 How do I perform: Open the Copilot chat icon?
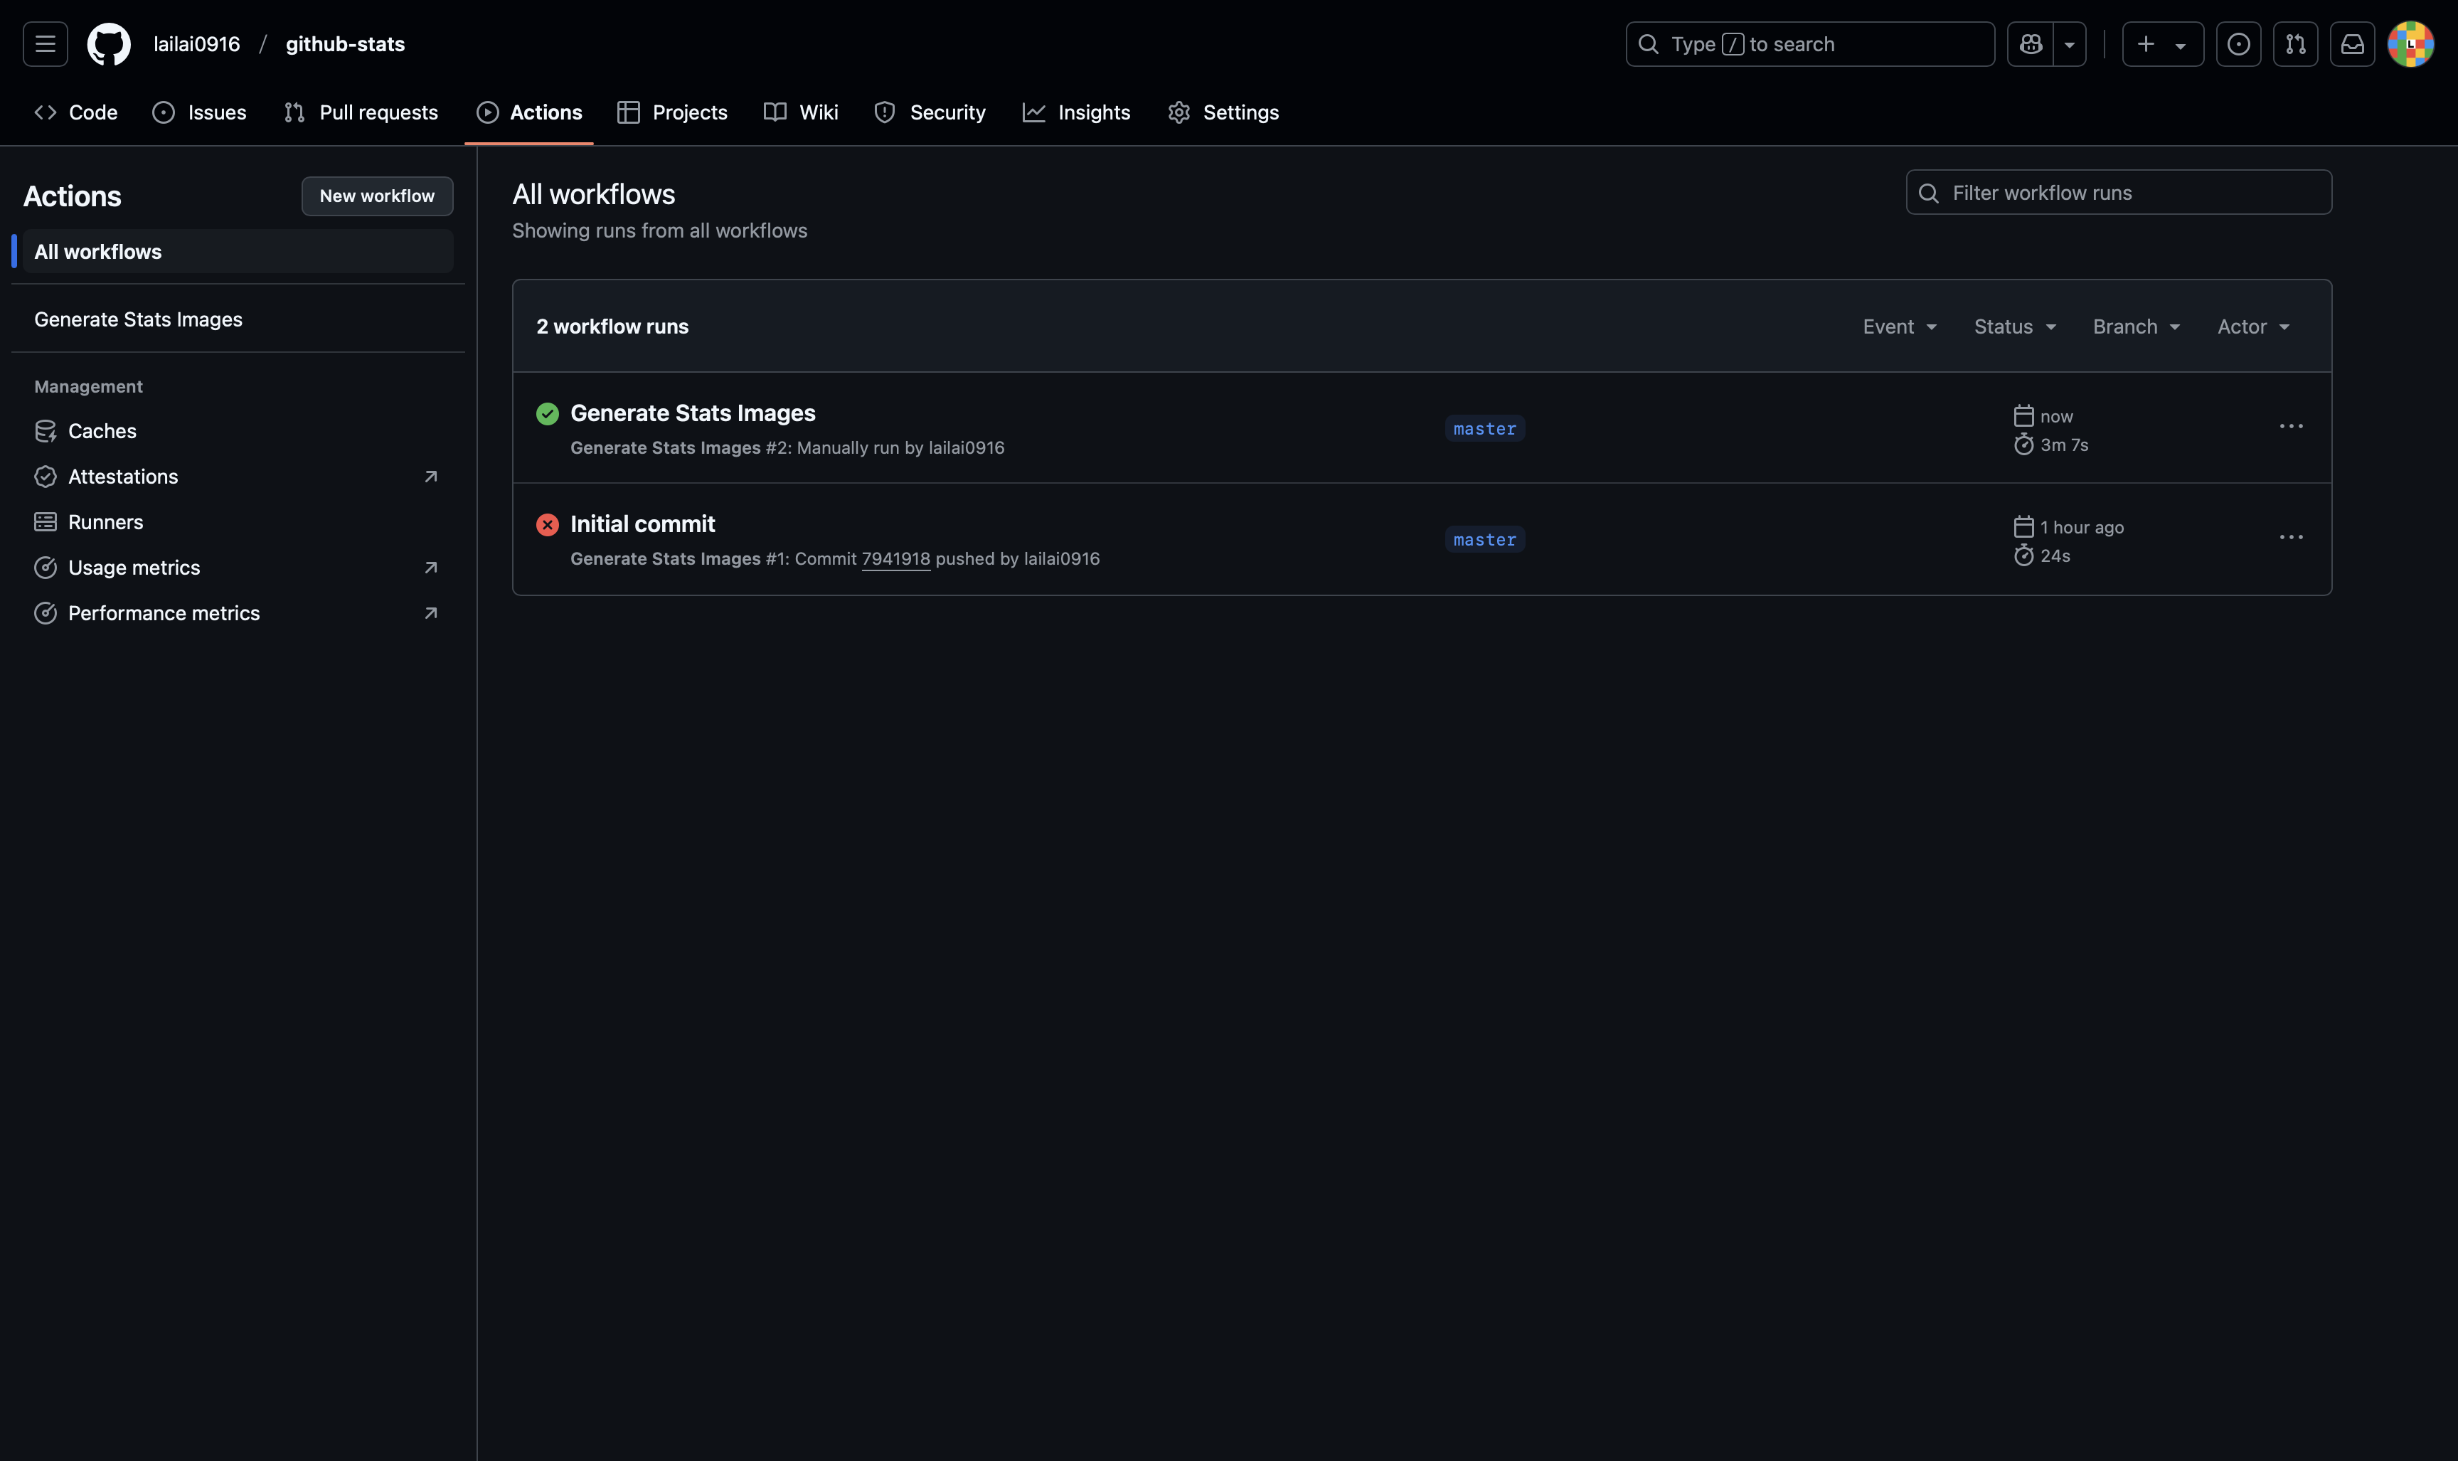tap(2030, 44)
